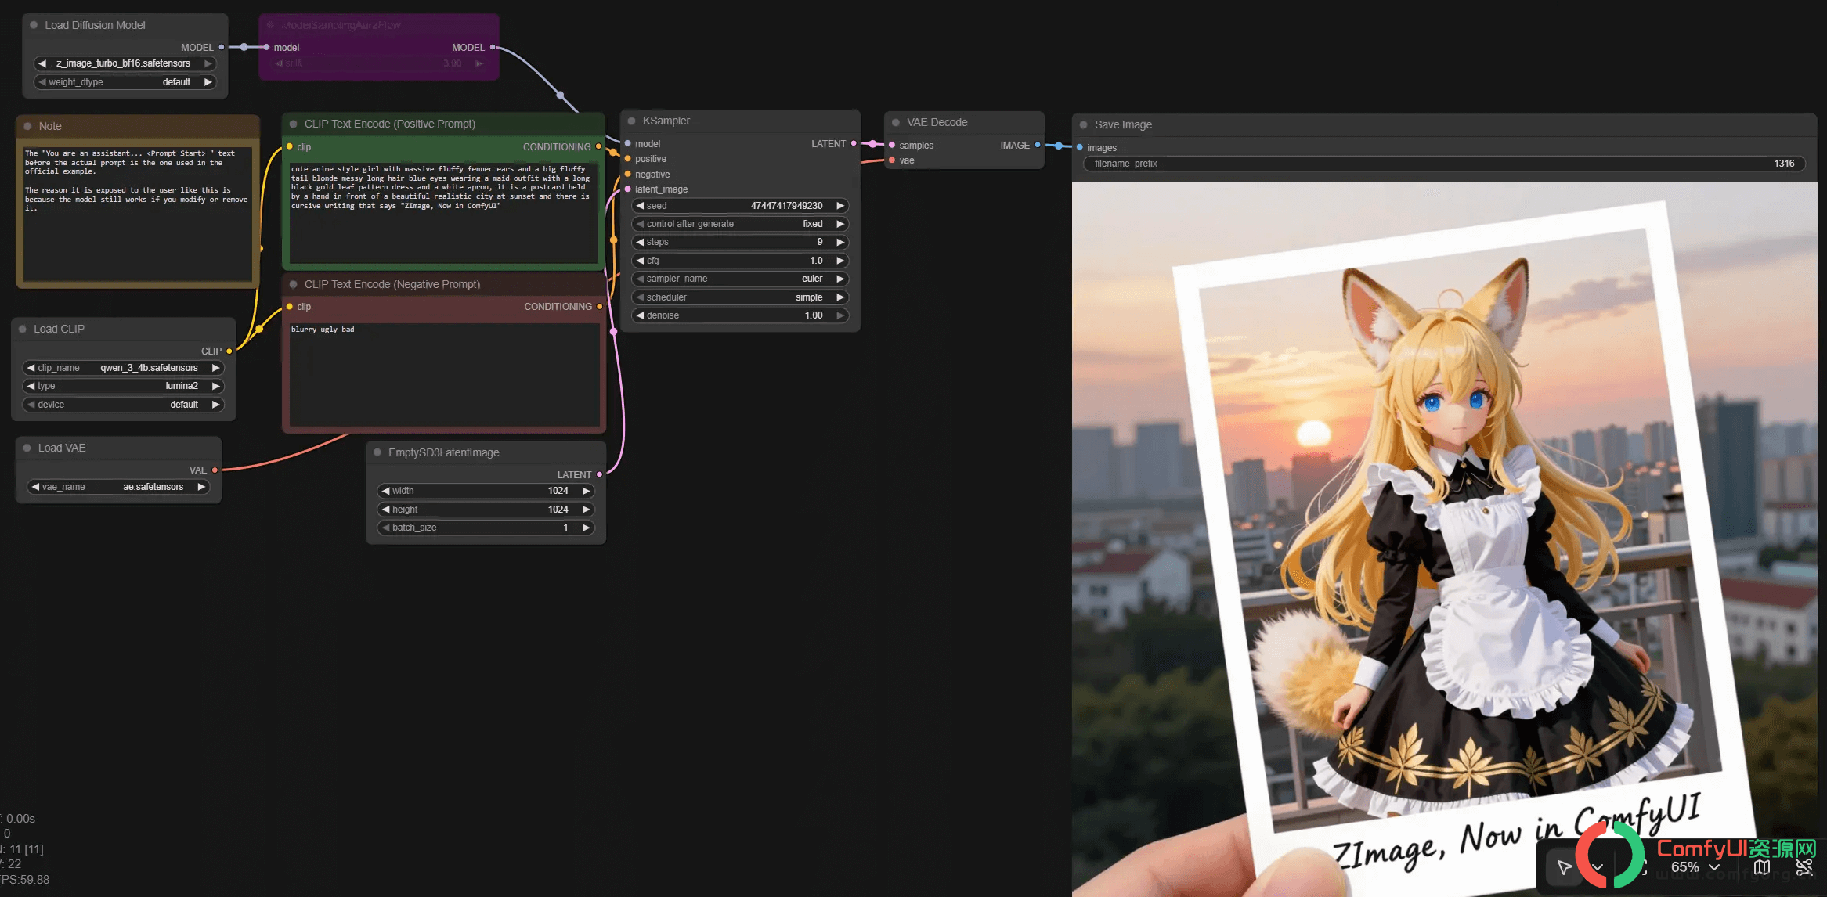Activate the select mode cursor tool

tap(1564, 867)
